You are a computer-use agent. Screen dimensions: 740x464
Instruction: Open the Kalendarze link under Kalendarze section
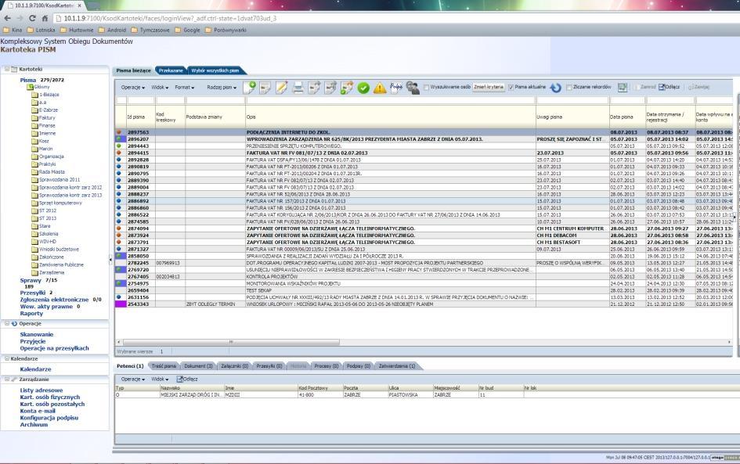pyautogui.click(x=35, y=369)
